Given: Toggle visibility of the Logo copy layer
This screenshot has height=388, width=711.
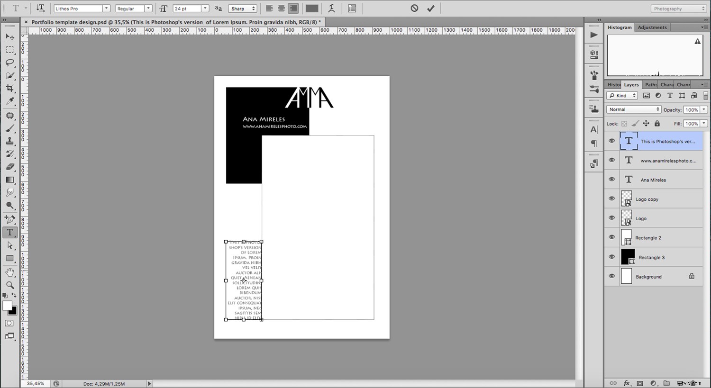Looking at the screenshot, I should click(x=611, y=199).
